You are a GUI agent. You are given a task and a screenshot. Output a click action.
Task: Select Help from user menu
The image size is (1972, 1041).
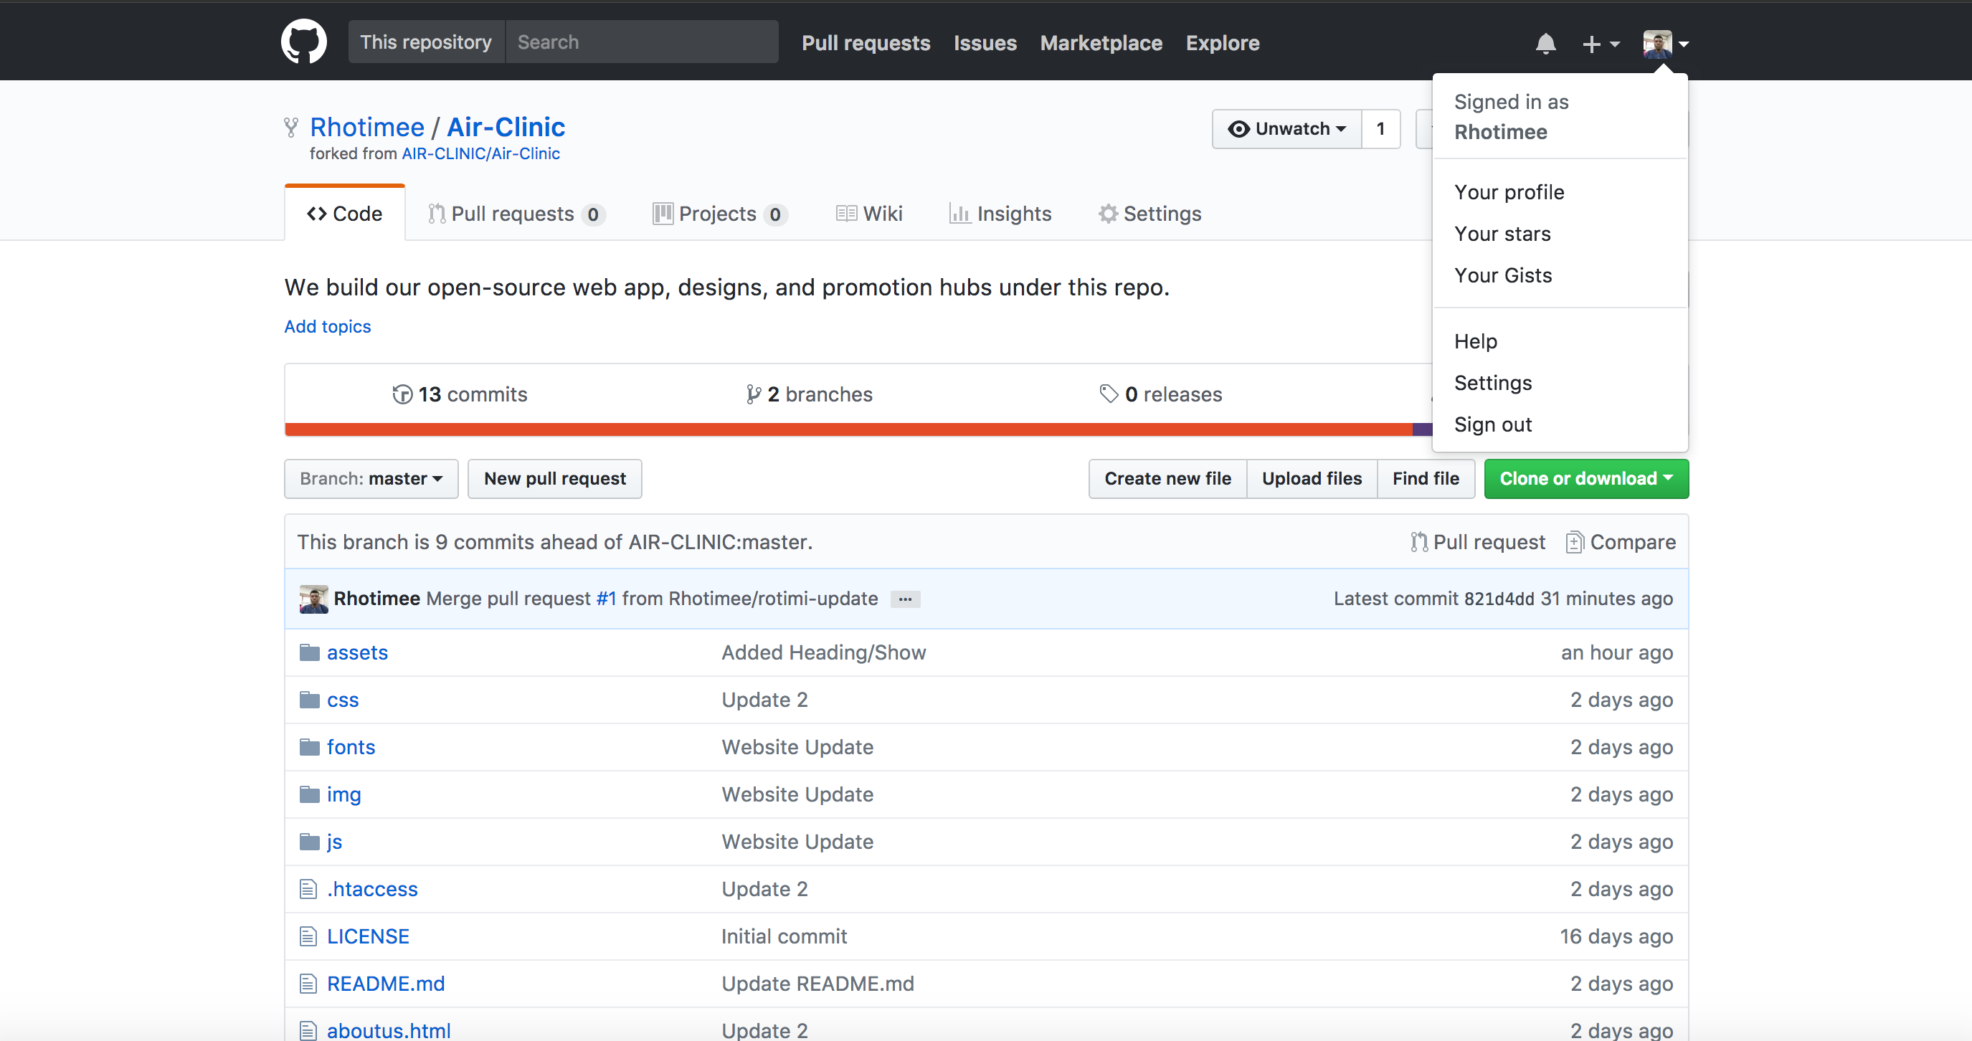pyautogui.click(x=1560, y=341)
